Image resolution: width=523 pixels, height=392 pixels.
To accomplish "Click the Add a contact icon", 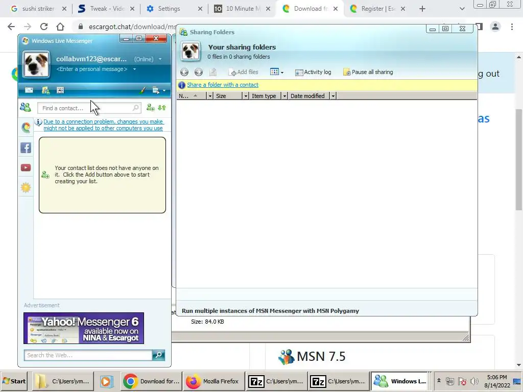I will tap(151, 107).
